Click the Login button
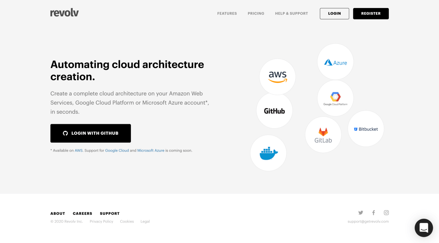This screenshot has width=439, height=243. pos(334,14)
